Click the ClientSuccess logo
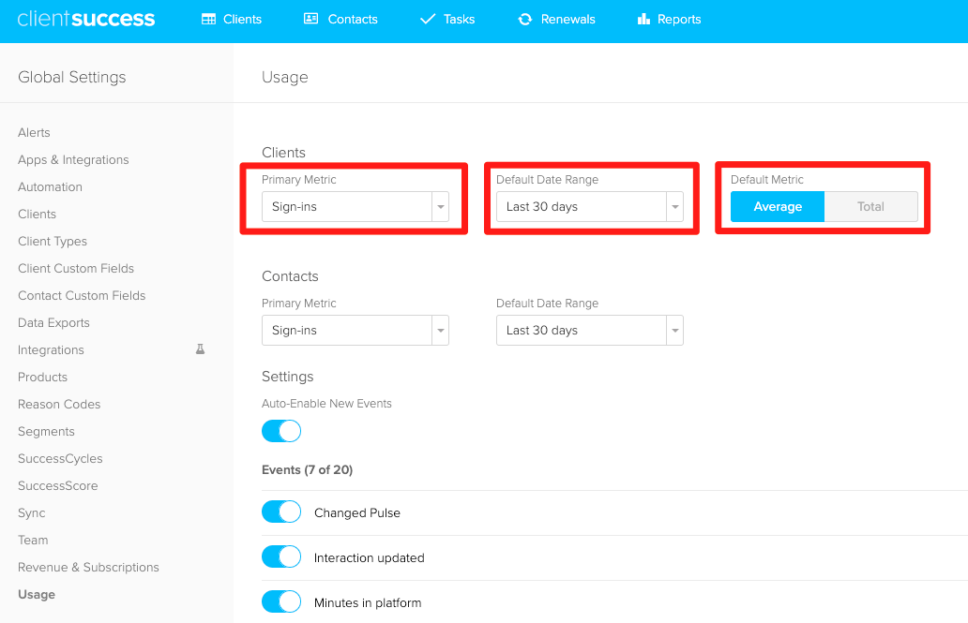The height and width of the screenshot is (623, 968). (x=85, y=19)
